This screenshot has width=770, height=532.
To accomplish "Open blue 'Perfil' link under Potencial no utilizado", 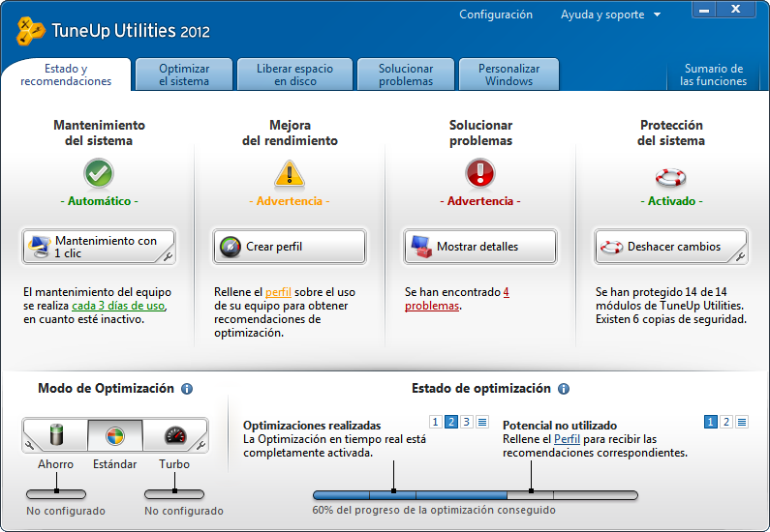I will tap(567, 439).
